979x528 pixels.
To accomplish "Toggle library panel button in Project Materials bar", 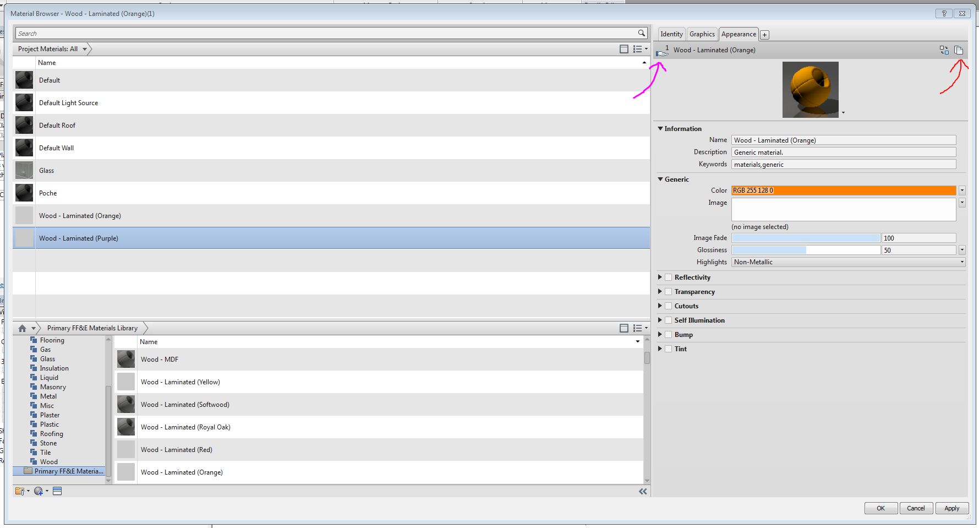I will (x=624, y=49).
